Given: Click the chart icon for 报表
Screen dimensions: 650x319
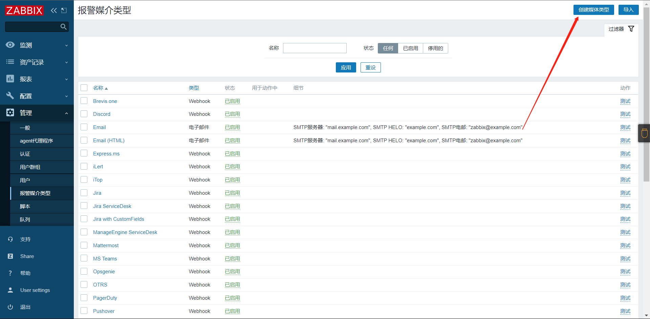Looking at the screenshot, I should (x=10, y=79).
